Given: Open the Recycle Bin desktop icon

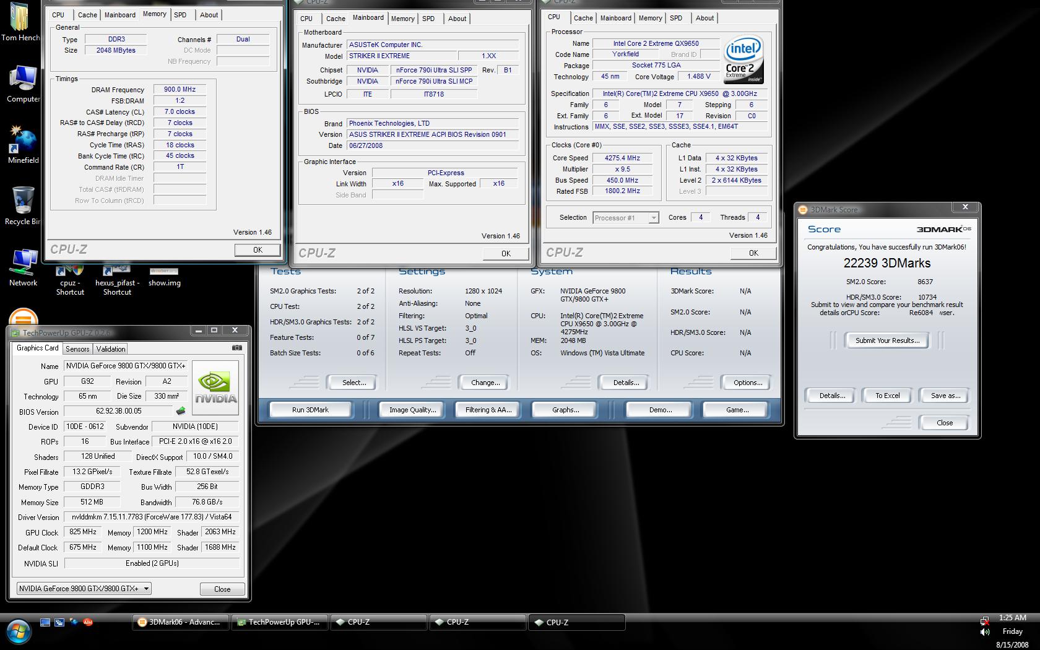Looking at the screenshot, I should click(23, 206).
